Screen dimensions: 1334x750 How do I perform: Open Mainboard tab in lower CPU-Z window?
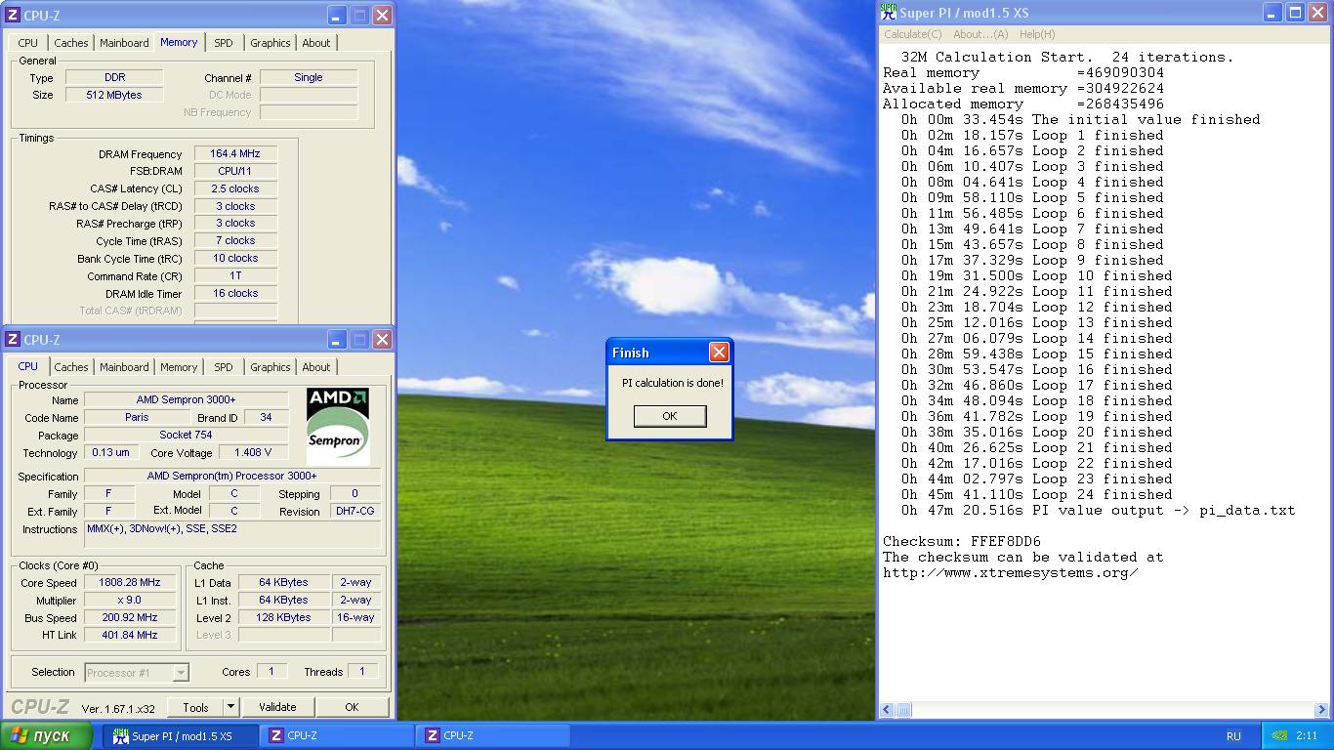coord(124,367)
